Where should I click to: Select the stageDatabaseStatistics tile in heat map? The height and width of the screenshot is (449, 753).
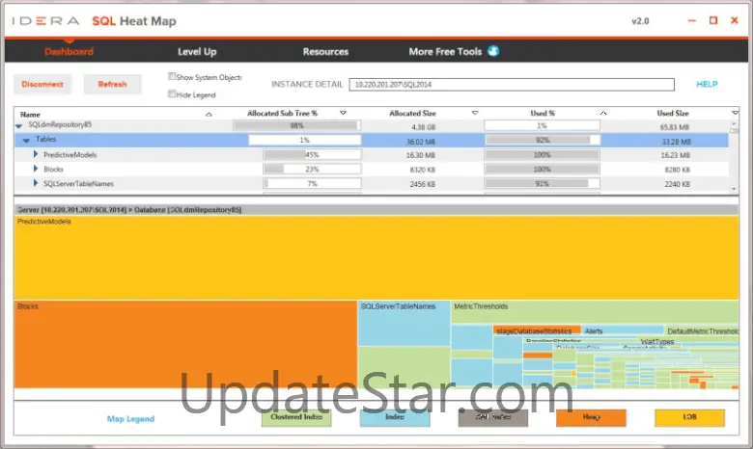(537, 330)
